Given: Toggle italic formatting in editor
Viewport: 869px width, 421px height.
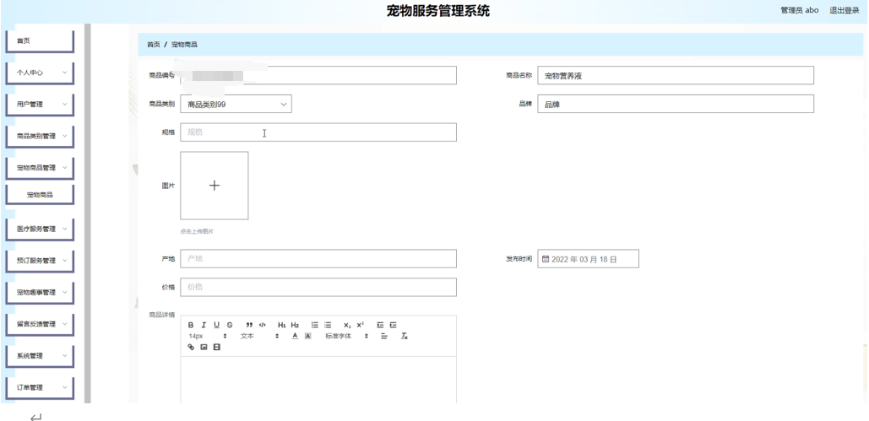Looking at the screenshot, I should coord(204,325).
